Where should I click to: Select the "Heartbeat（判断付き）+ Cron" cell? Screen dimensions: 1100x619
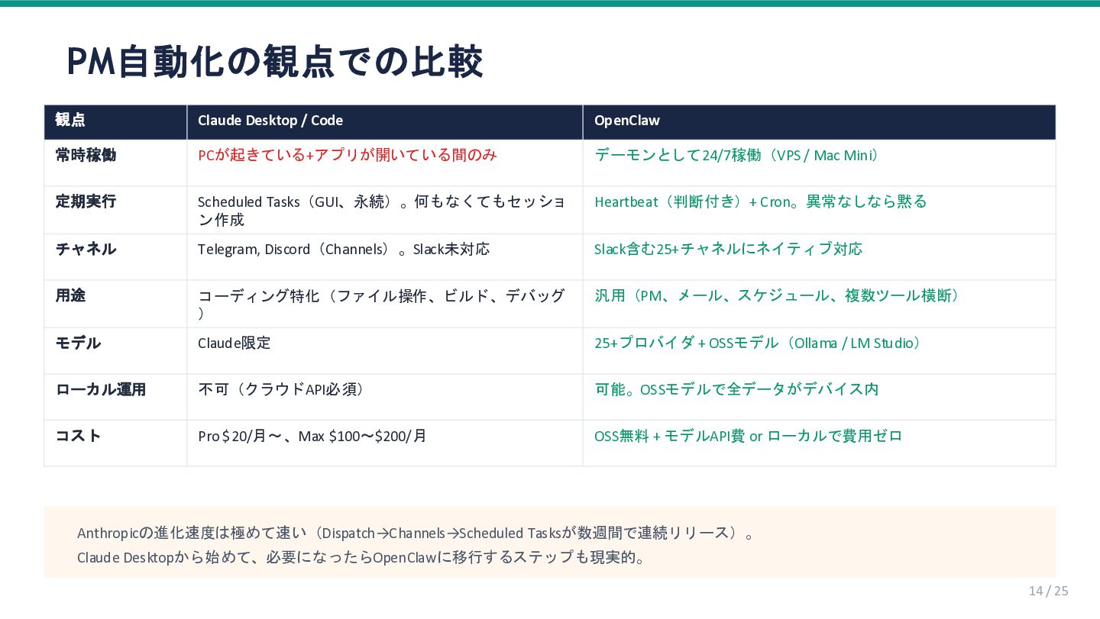[760, 201]
